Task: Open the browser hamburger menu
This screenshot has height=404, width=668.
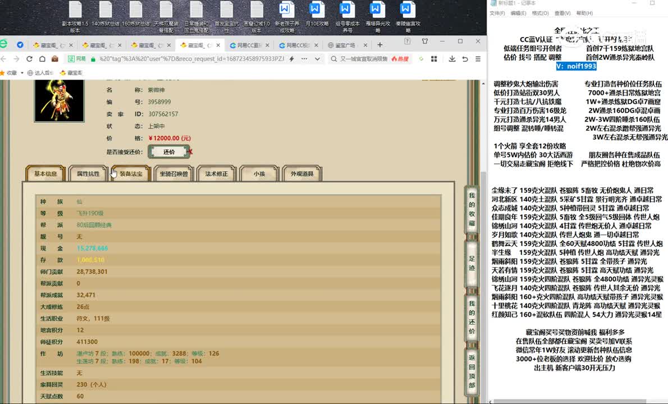Action: 478,59
